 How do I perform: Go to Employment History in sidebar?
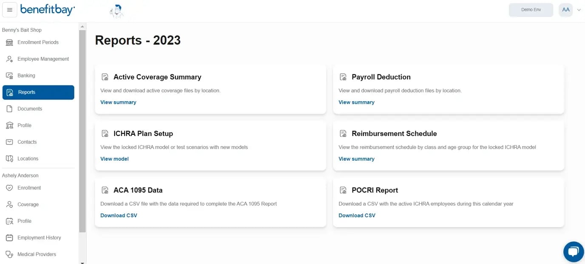38,238
